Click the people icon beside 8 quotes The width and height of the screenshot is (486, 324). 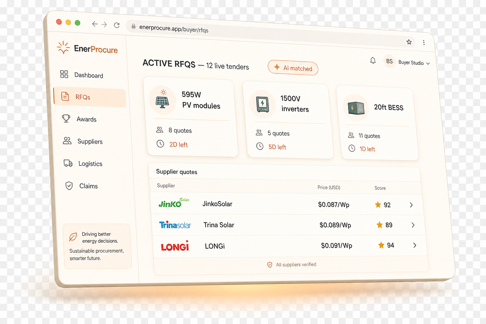(160, 130)
